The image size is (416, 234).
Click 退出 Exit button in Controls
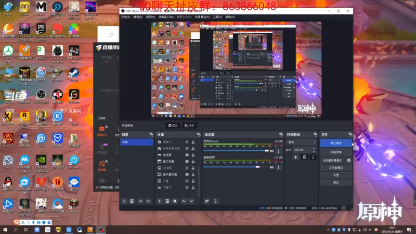(x=336, y=183)
